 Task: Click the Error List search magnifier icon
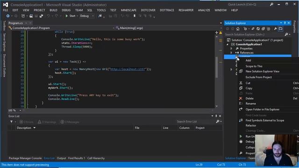click(x=218, y=121)
